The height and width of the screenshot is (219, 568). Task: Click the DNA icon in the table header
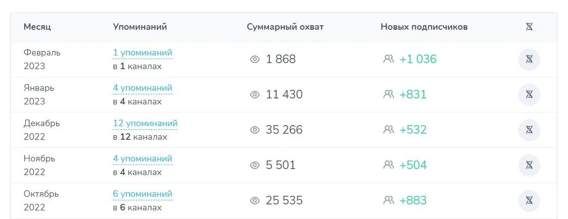pos(529,27)
